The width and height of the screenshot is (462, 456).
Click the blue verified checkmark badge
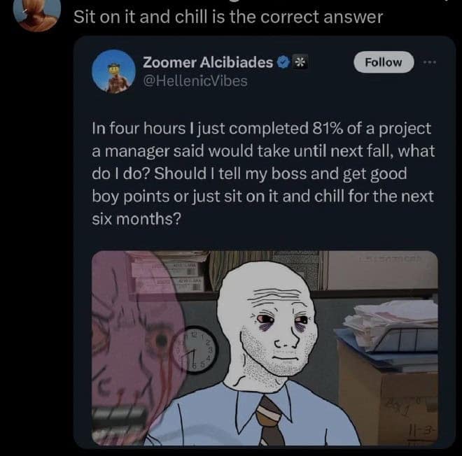pos(283,62)
